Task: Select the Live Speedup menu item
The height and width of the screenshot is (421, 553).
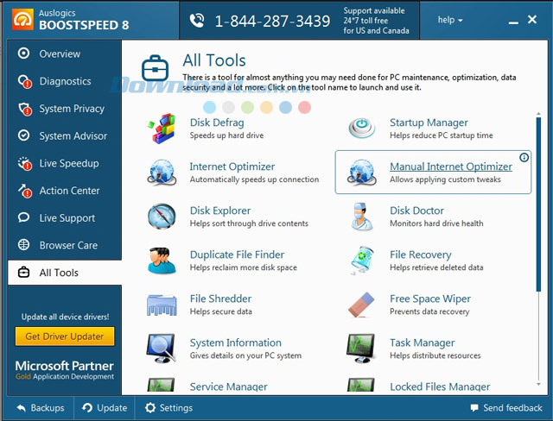Action: coord(65,163)
